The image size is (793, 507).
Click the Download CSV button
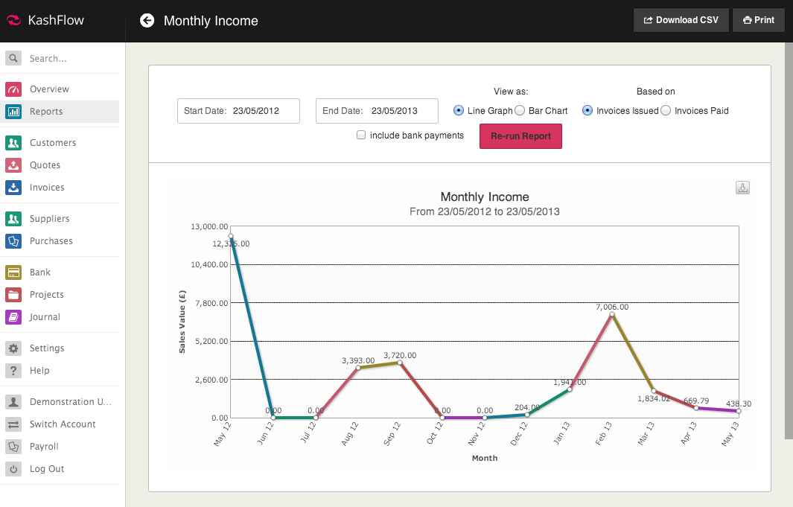pyautogui.click(x=681, y=20)
